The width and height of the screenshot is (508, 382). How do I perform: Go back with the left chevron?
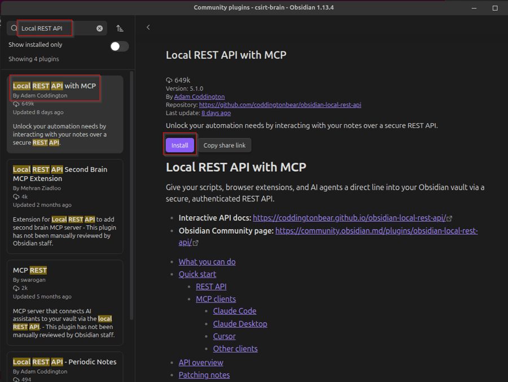[148, 28]
